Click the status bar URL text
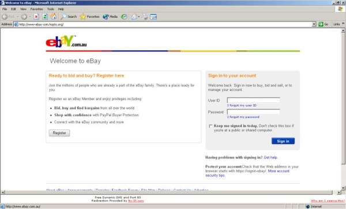Screen dimensions: 346x209 coord(22,207)
